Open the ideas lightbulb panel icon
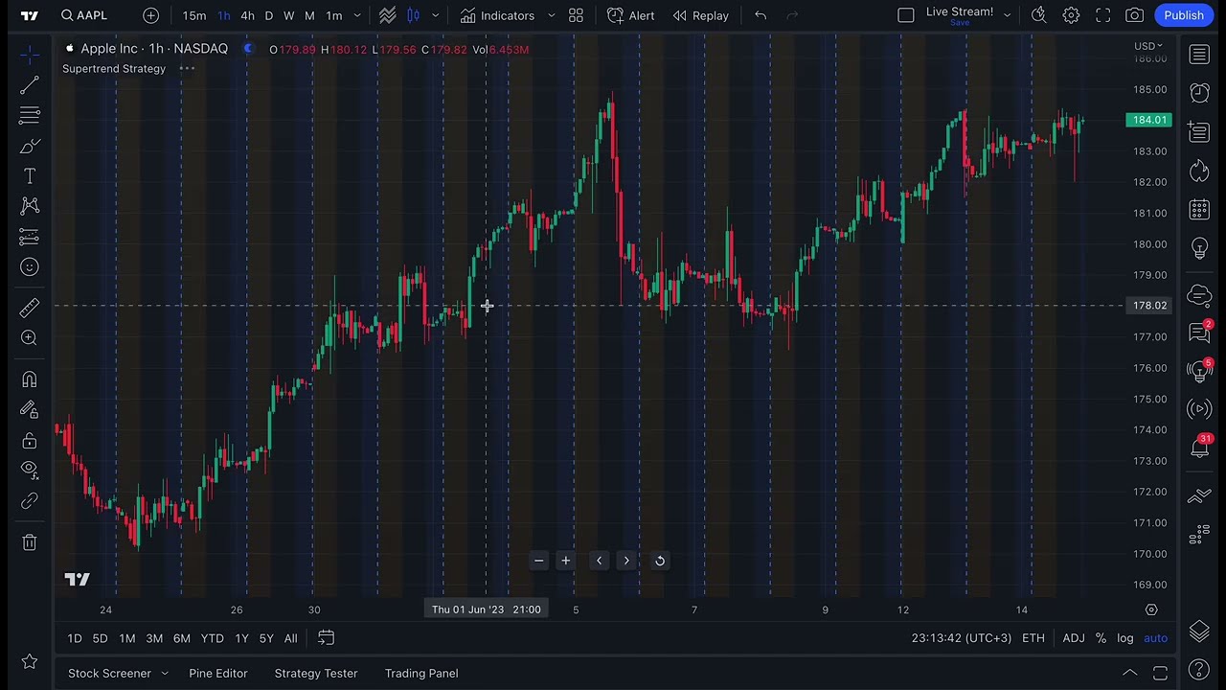This screenshot has height=690, width=1226. [1199, 248]
